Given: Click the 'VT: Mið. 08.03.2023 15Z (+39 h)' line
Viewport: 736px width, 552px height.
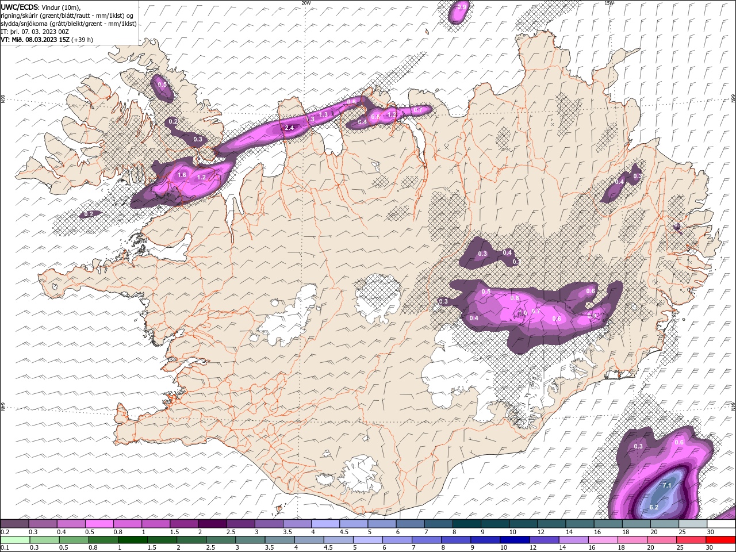Looking at the screenshot, I should click(47, 39).
